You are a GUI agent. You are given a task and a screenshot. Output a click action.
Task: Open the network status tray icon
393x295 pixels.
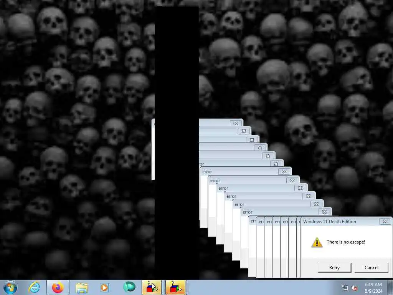click(x=345, y=288)
